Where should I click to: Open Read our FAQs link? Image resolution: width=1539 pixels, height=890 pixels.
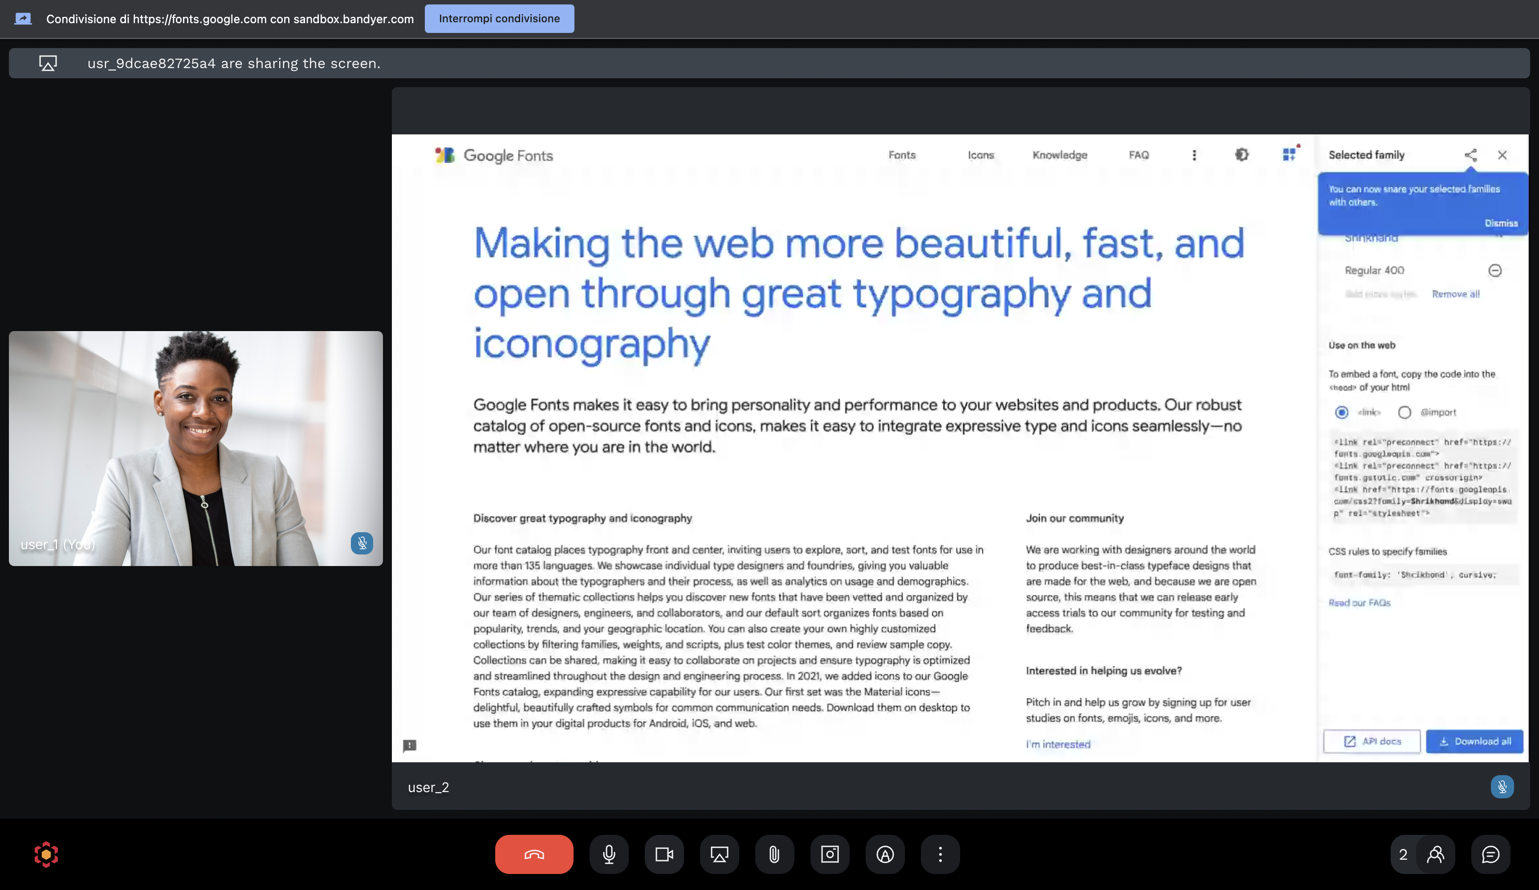1359,603
